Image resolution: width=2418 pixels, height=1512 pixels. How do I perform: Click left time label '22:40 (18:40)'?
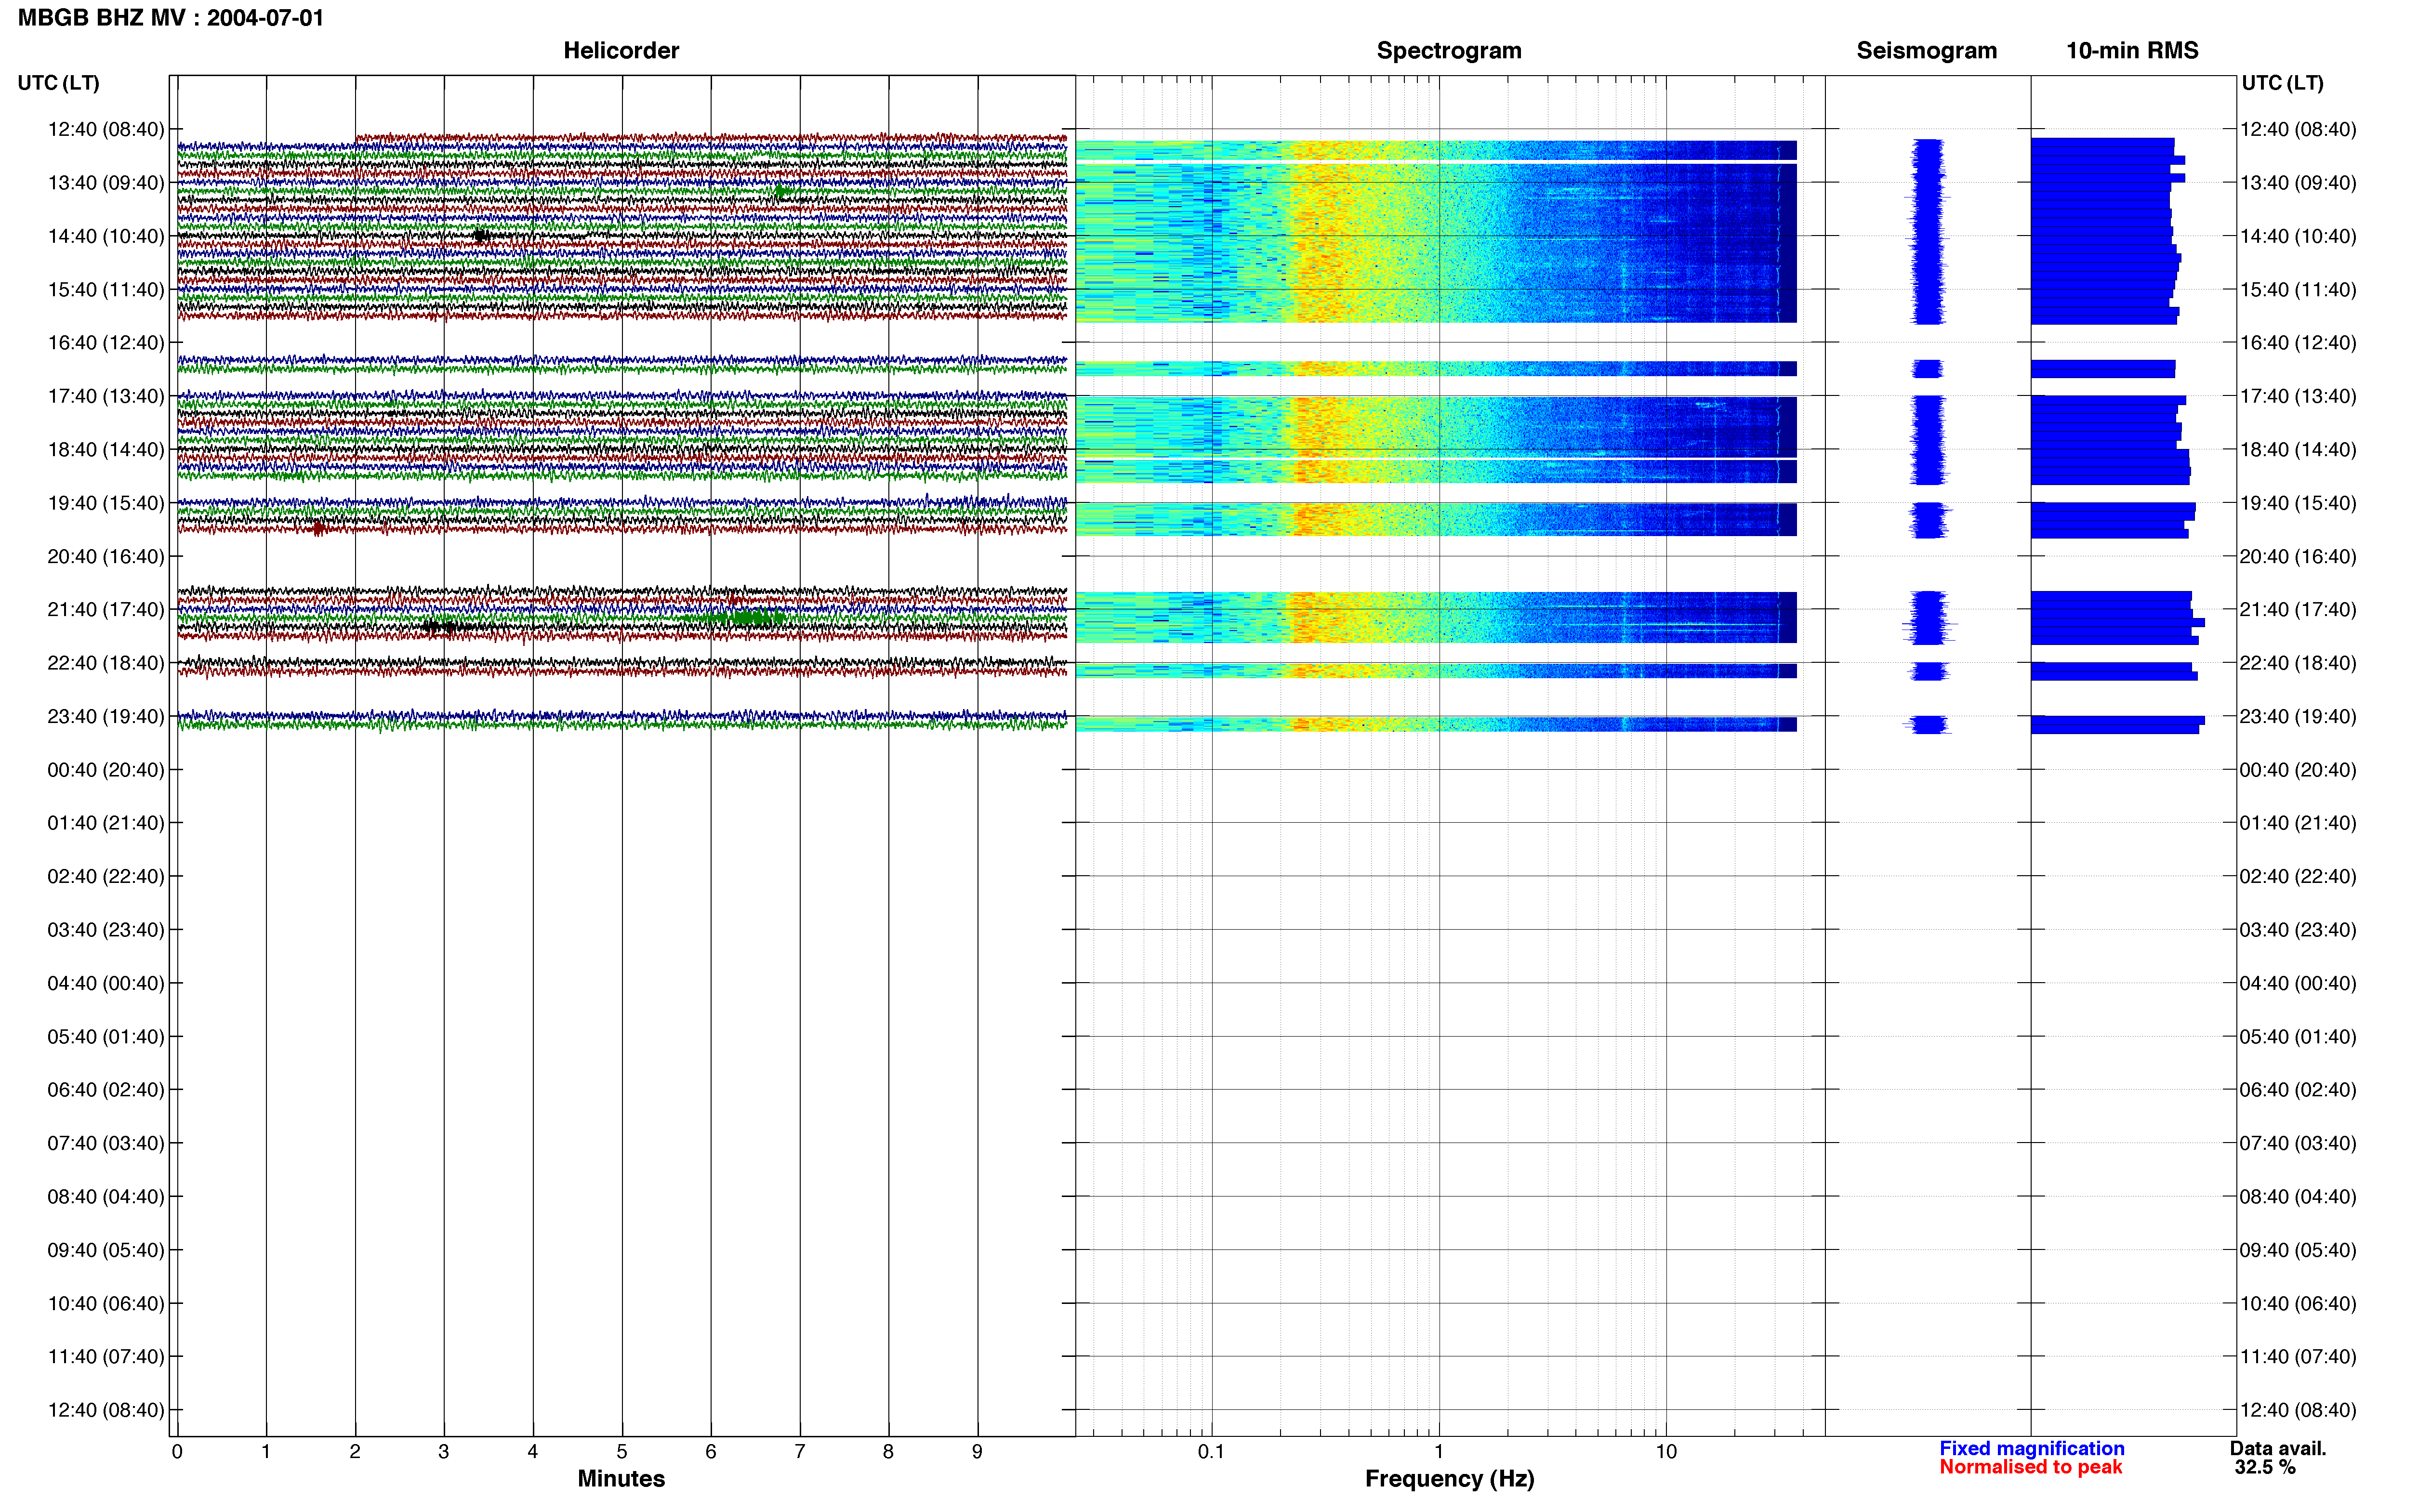tap(106, 663)
